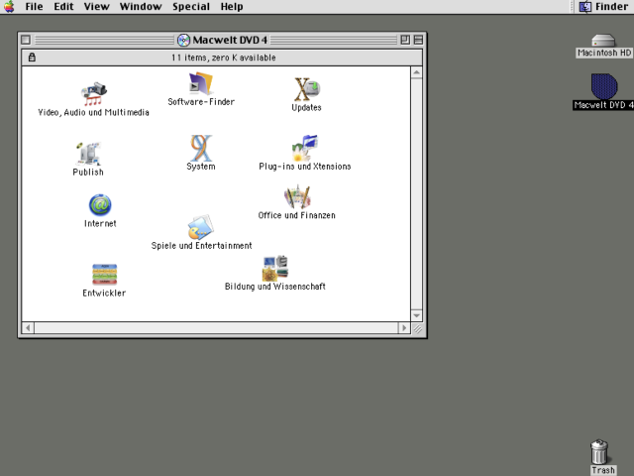Click the 'Plug-ins und Xtensions' label text

(305, 167)
